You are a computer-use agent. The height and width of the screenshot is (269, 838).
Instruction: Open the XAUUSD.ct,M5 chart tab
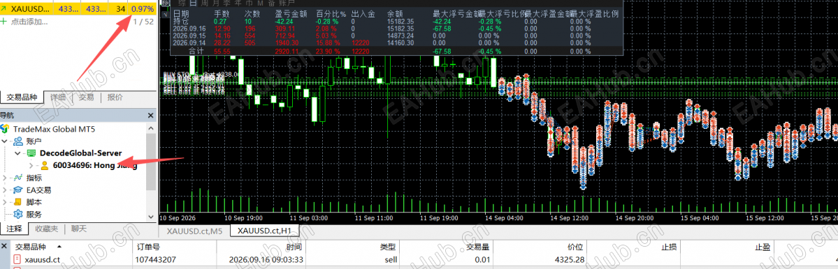coord(194,231)
